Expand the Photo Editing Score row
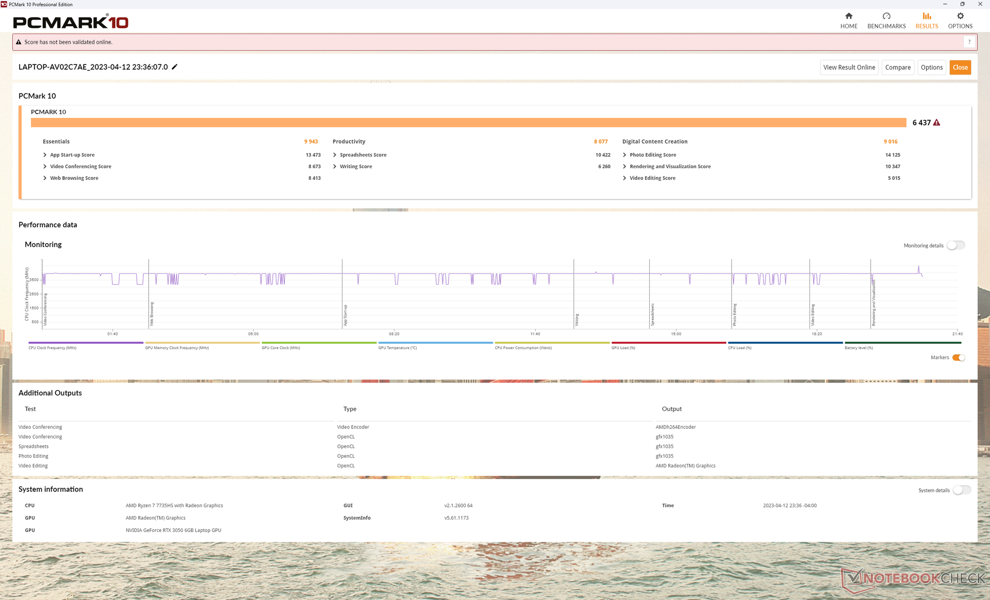The height and width of the screenshot is (600, 990). click(x=624, y=155)
